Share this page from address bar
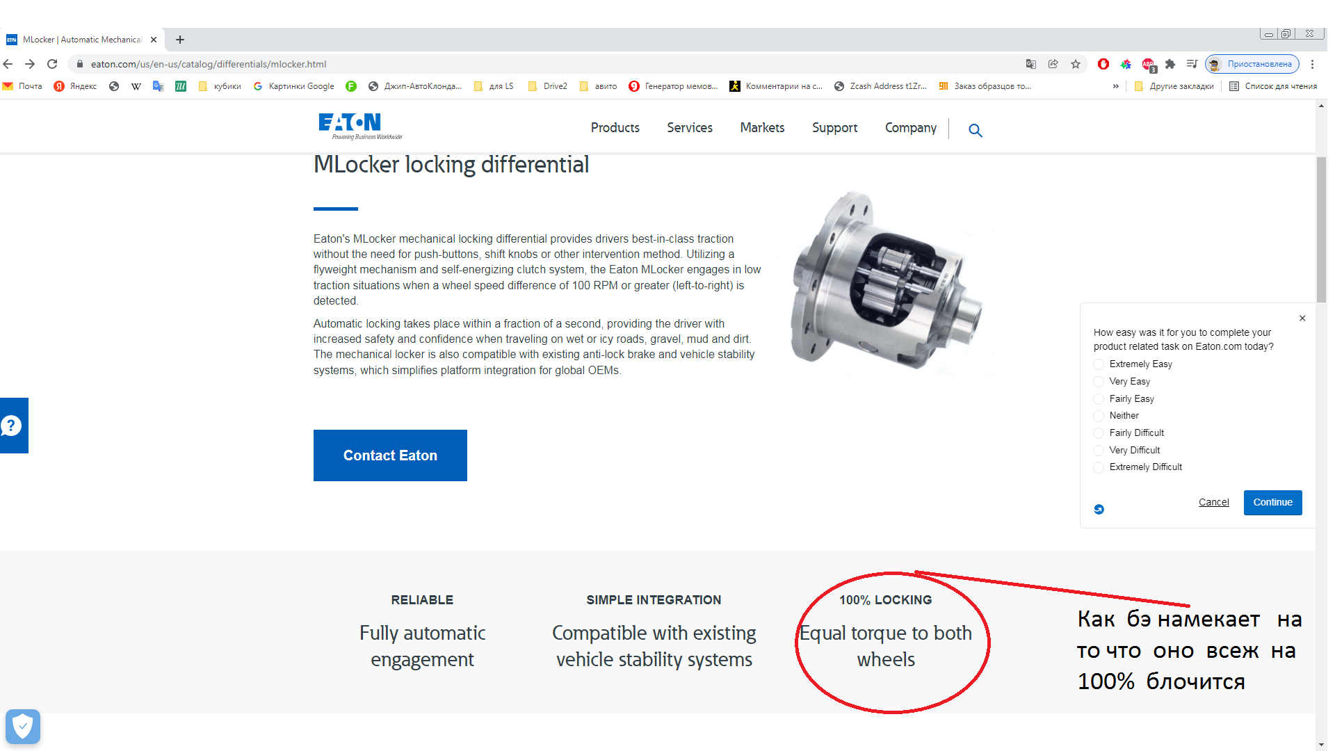The height and width of the screenshot is (751, 1335). pos(1053,64)
